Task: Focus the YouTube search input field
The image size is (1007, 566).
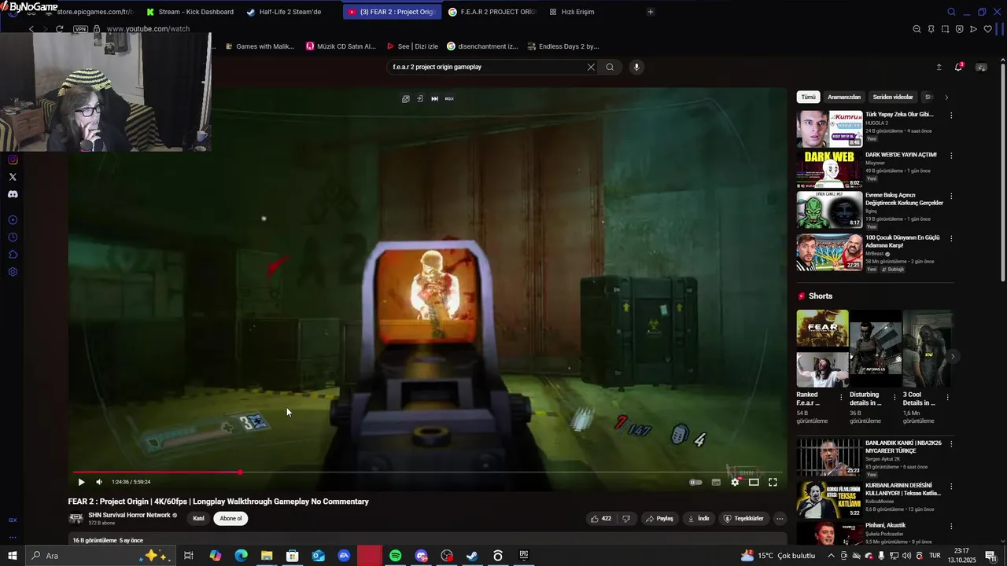Action: (x=488, y=67)
